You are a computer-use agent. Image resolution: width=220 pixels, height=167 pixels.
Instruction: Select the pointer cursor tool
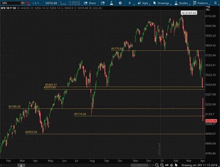(177, 165)
